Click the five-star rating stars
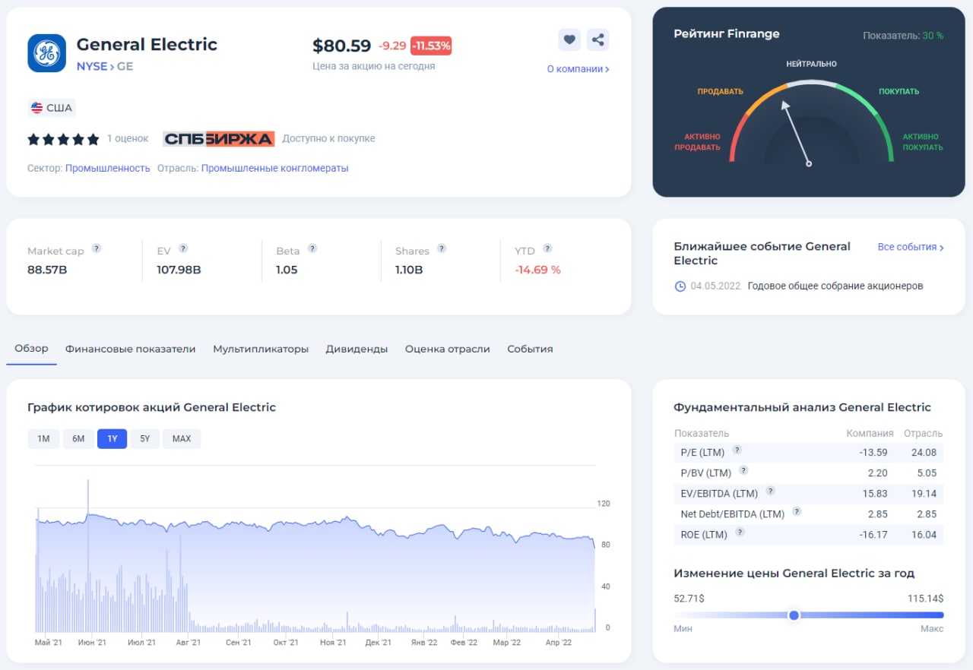This screenshot has width=973, height=670. 64,139
